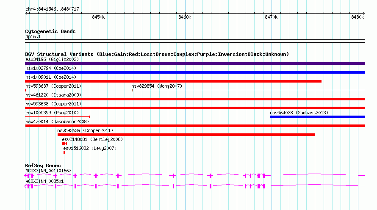377x210 pixels.
Task: Click the ACOX3|NM_003501 transcript label
Action: (44, 181)
